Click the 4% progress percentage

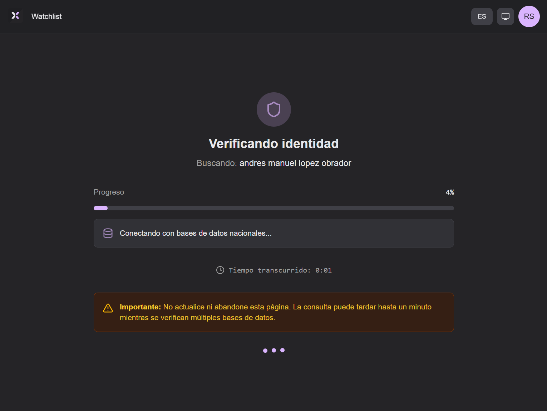pos(449,192)
